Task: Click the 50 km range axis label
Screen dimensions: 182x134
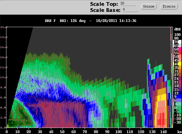Action: point(62,132)
